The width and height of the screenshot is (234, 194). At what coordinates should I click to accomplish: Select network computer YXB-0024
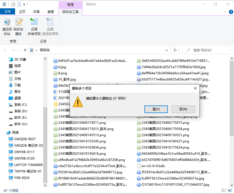pos(19,178)
